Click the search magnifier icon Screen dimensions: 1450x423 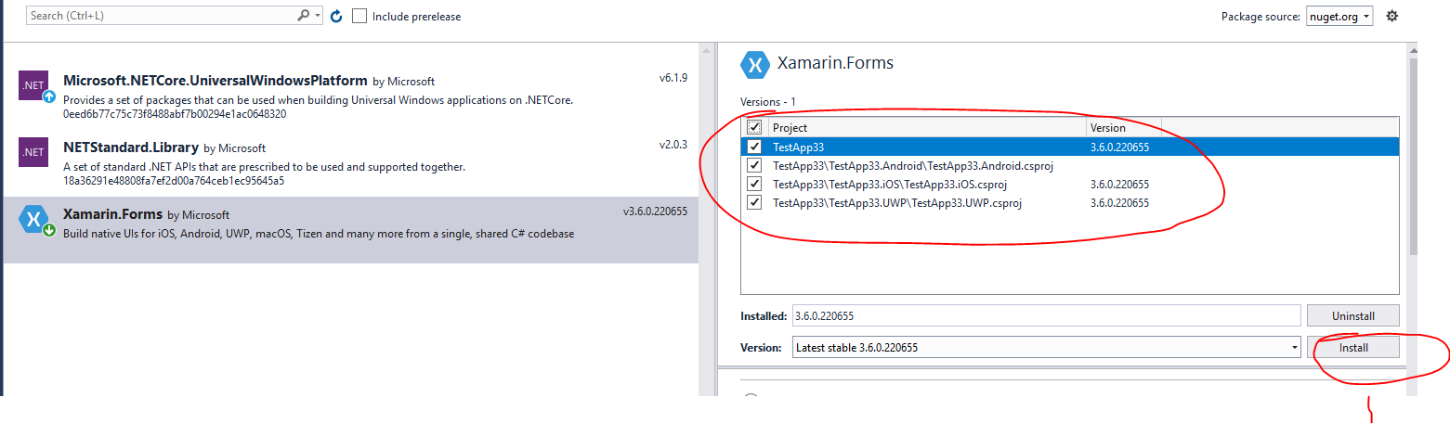[x=304, y=16]
